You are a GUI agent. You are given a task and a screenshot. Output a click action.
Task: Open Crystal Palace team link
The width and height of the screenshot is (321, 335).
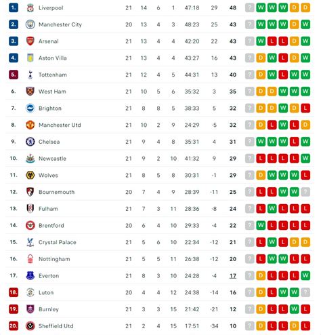point(58,242)
